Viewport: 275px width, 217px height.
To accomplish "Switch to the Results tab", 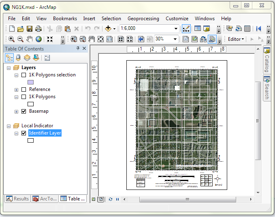I will point(17,199).
